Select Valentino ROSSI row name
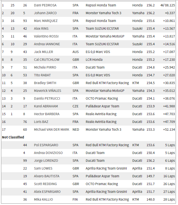The image size is (178, 205). [x=46, y=36]
